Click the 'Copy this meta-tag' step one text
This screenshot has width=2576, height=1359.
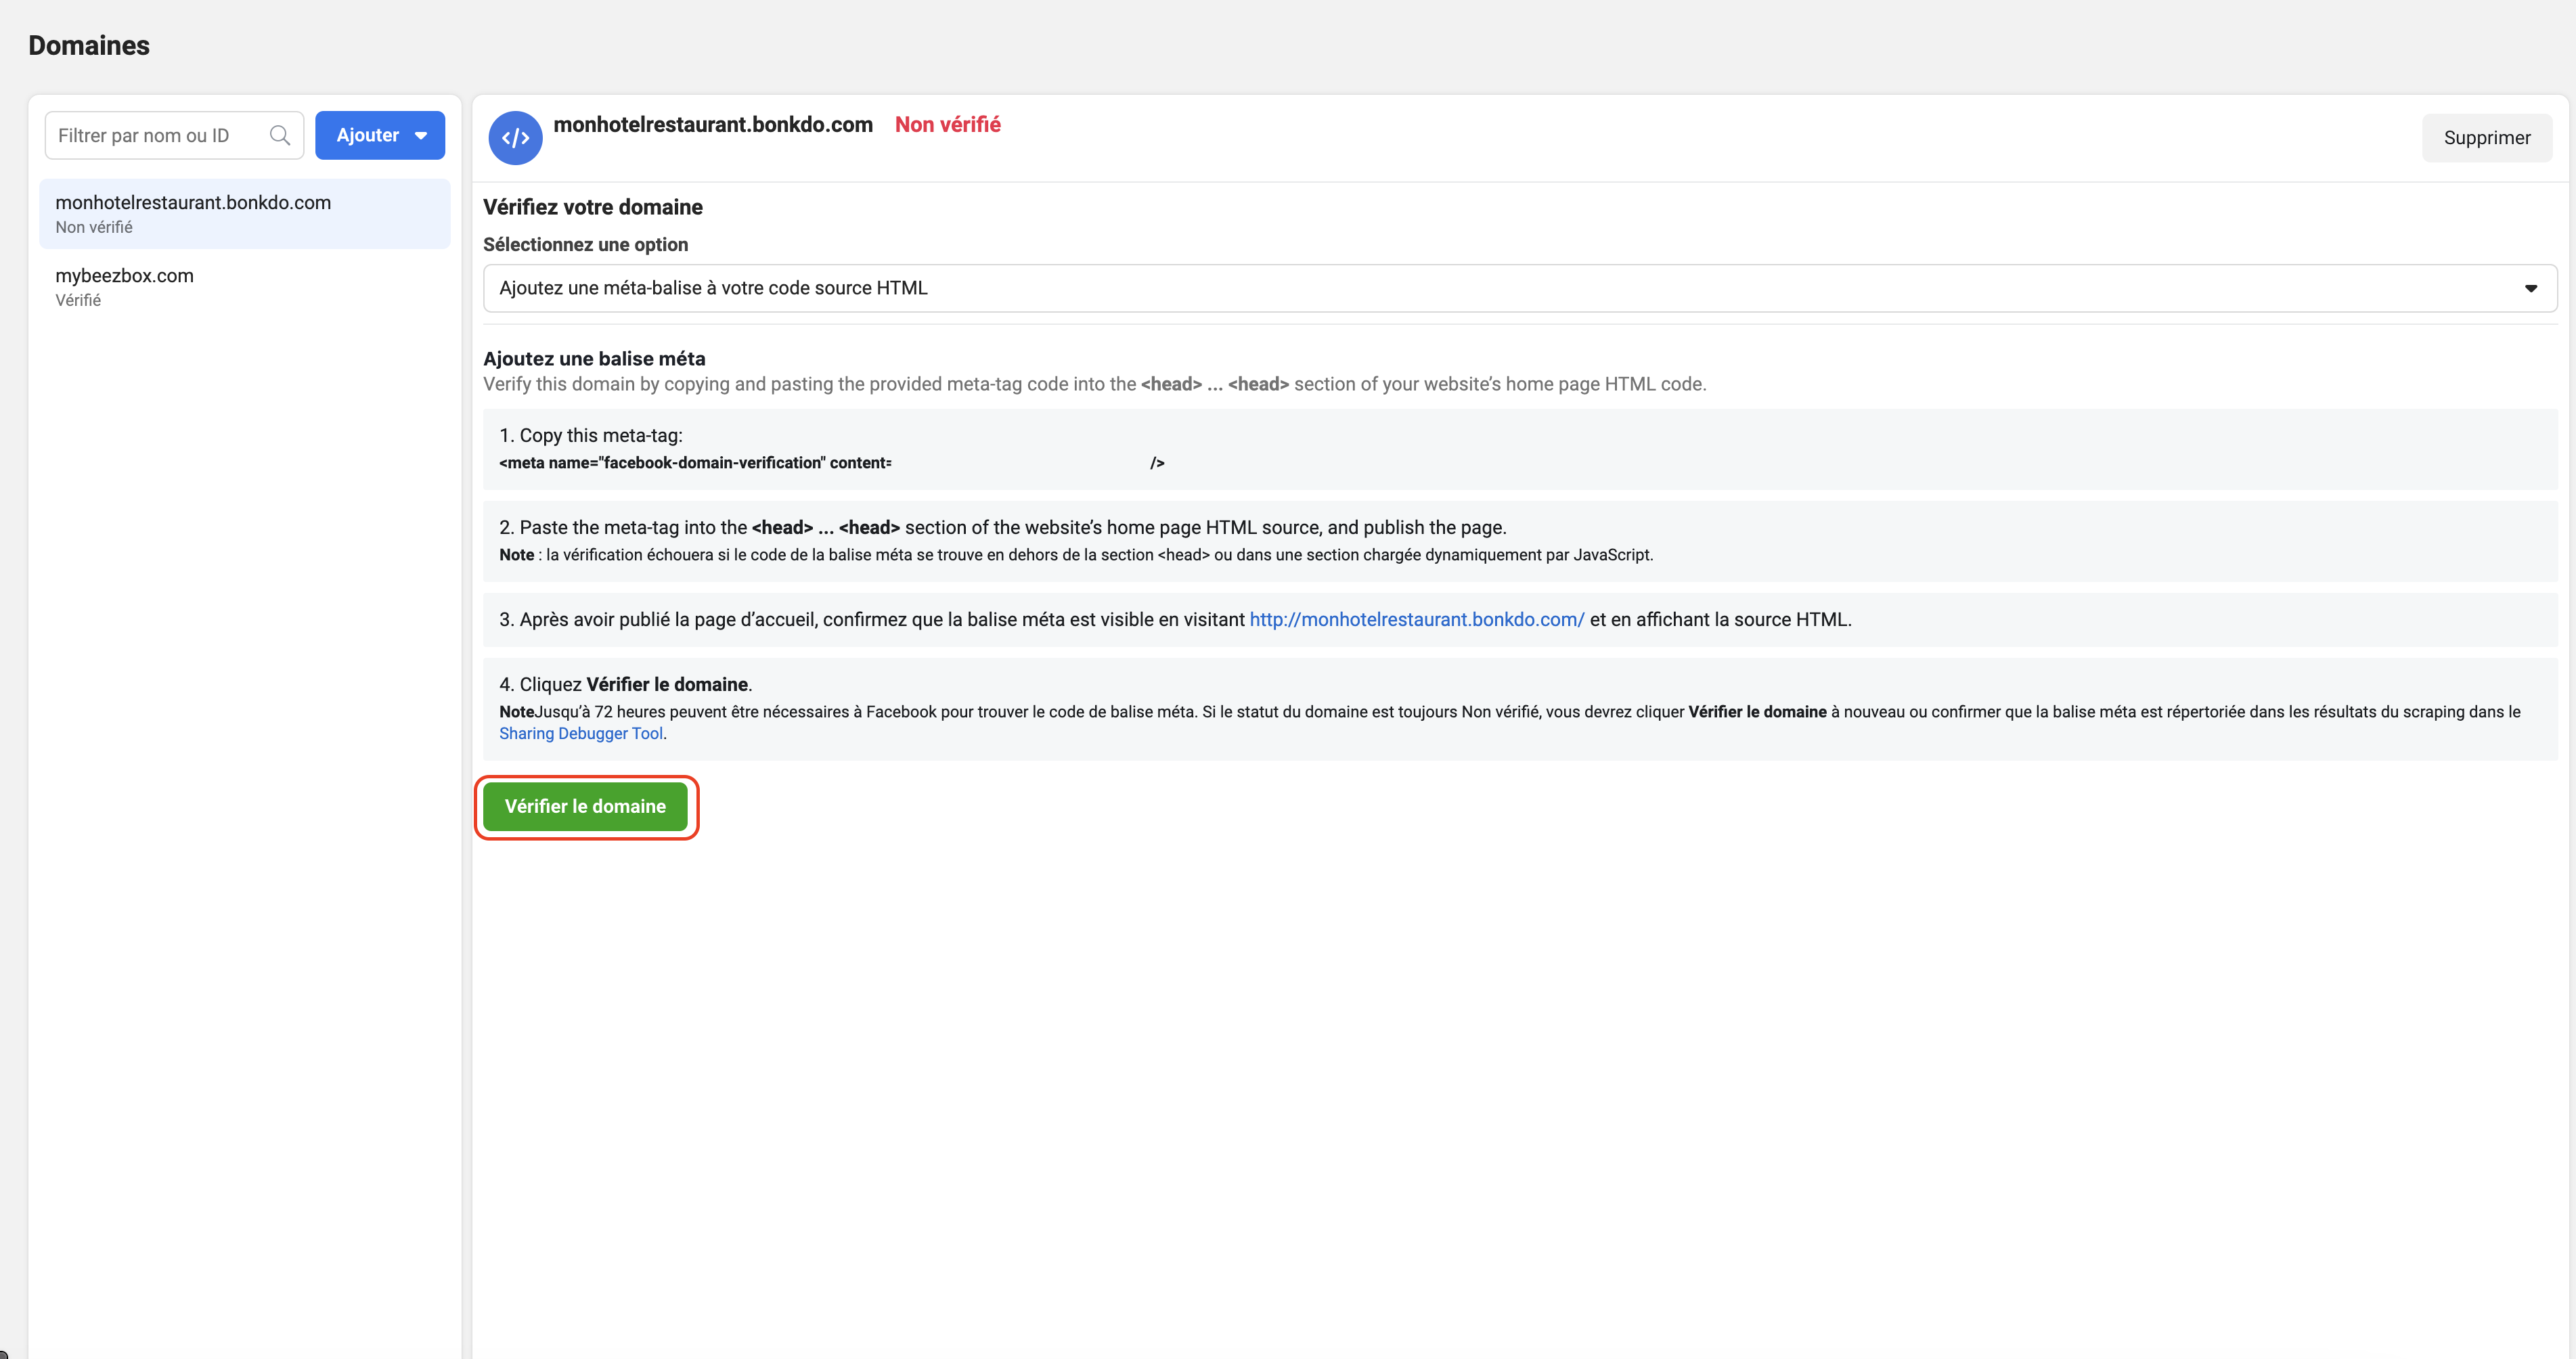point(590,435)
